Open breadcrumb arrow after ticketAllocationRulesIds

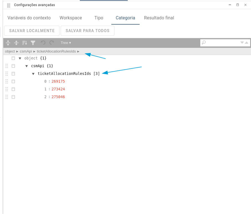(78, 52)
